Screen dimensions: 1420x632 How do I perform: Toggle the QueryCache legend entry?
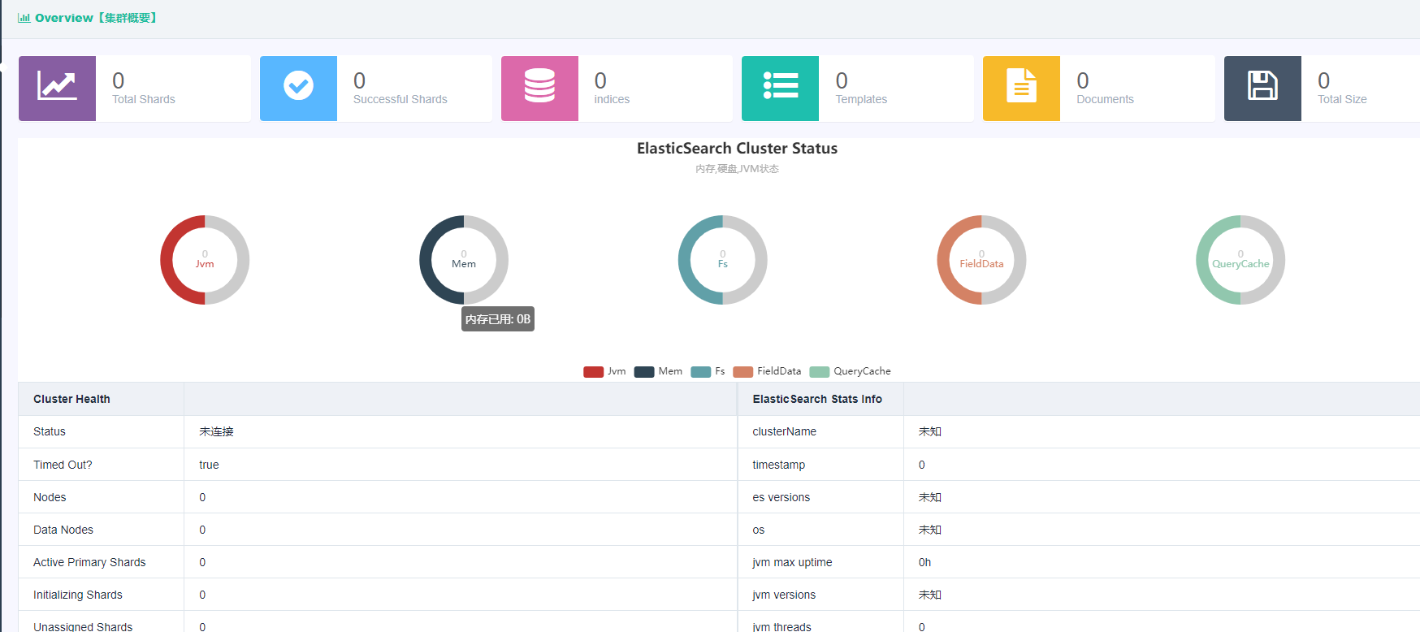(x=850, y=371)
